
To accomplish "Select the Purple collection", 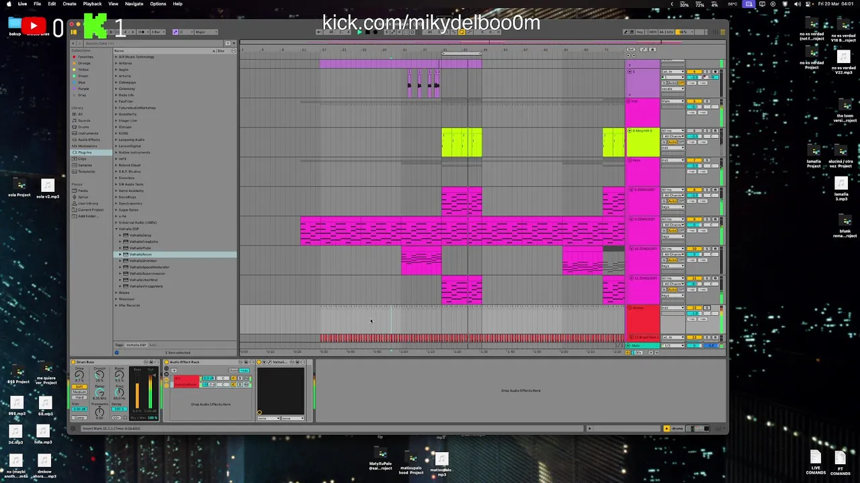I will click(83, 89).
